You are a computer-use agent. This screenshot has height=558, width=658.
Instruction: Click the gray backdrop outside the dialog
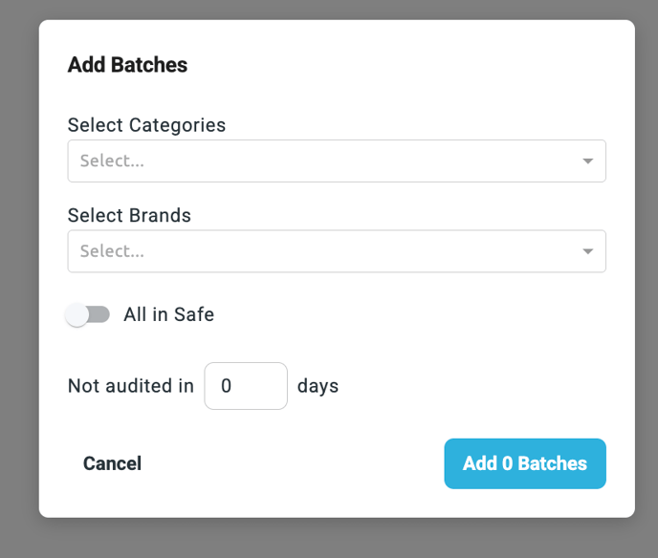tap(17, 287)
